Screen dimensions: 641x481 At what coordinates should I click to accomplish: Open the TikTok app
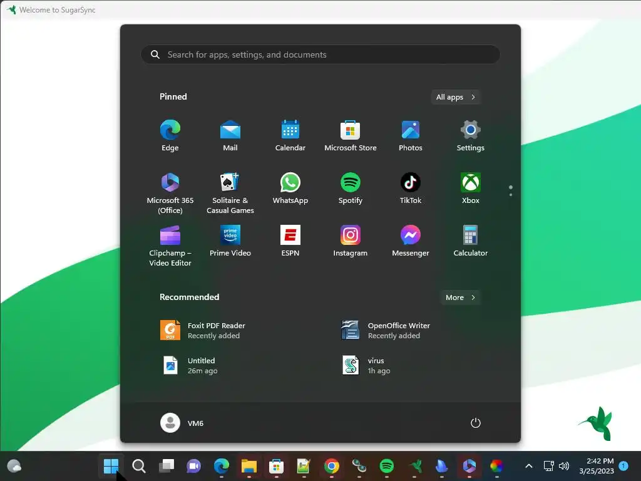click(x=411, y=189)
